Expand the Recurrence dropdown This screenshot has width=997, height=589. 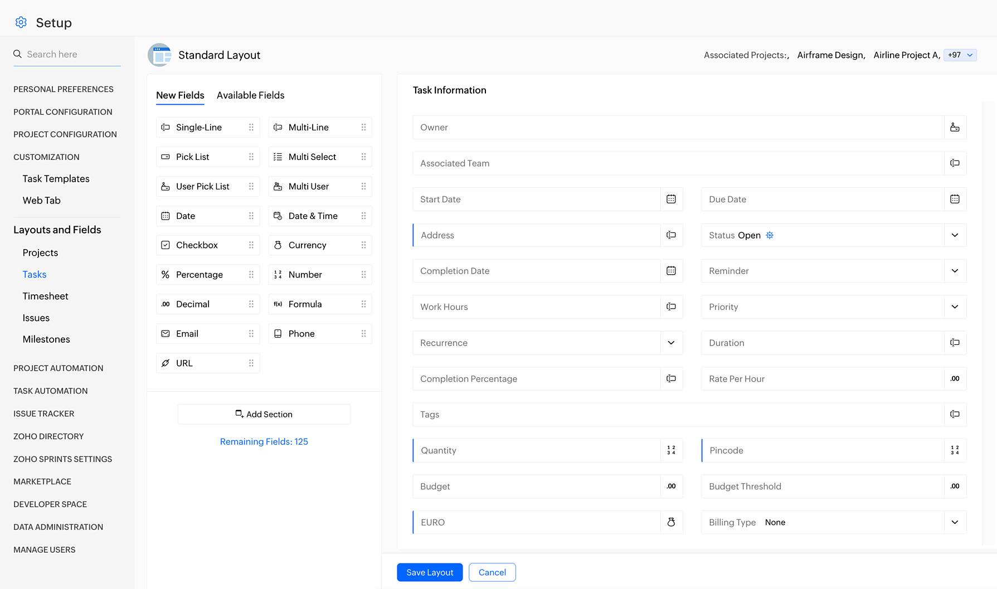pos(671,343)
